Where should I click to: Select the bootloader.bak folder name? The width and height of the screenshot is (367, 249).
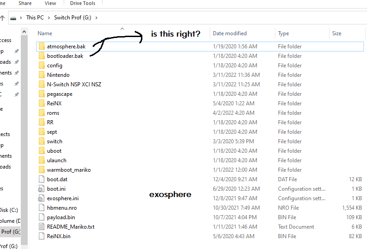65,56
